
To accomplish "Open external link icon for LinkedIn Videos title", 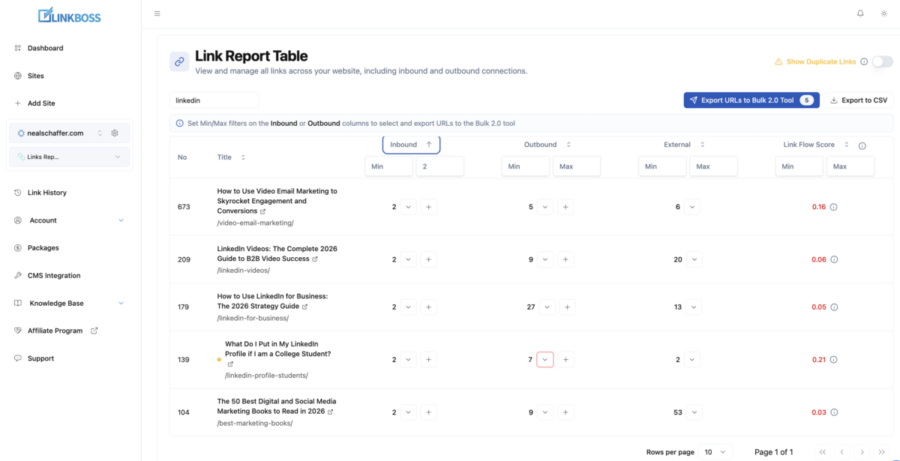I will (x=315, y=259).
